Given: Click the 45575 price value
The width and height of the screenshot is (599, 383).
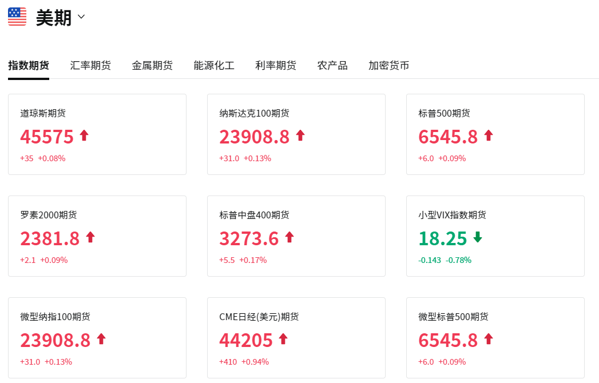Looking at the screenshot, I should [x=46, y=137].
